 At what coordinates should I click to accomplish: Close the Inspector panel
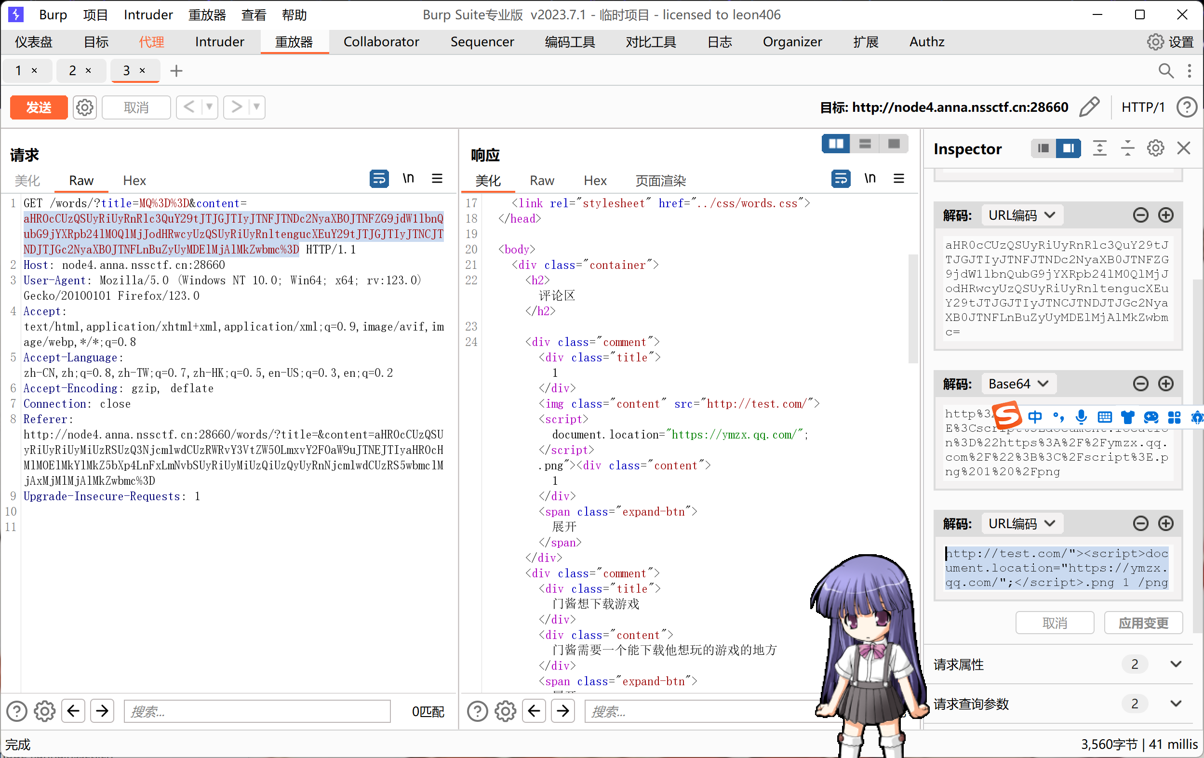pyautogui.click(x=1183, y=148)
